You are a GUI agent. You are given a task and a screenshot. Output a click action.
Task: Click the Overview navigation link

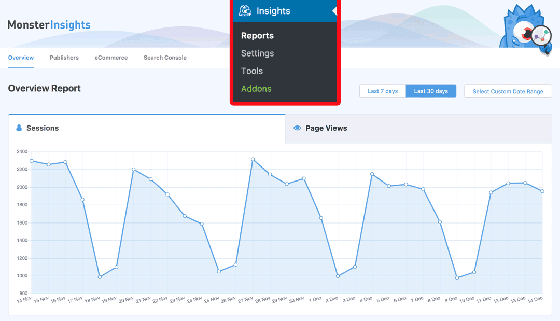point(21,58)
